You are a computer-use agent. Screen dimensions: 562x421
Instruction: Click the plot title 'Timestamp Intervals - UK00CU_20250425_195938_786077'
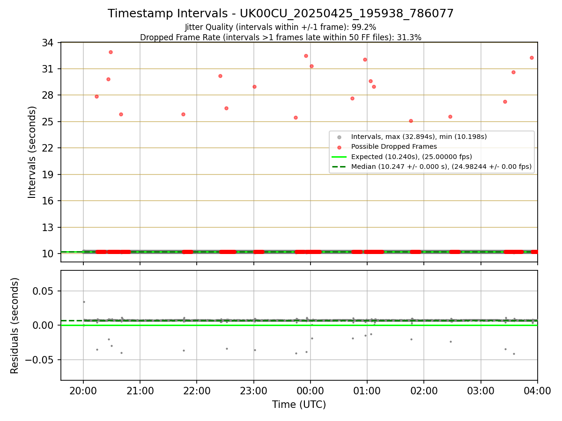click(x=281, y=14)
